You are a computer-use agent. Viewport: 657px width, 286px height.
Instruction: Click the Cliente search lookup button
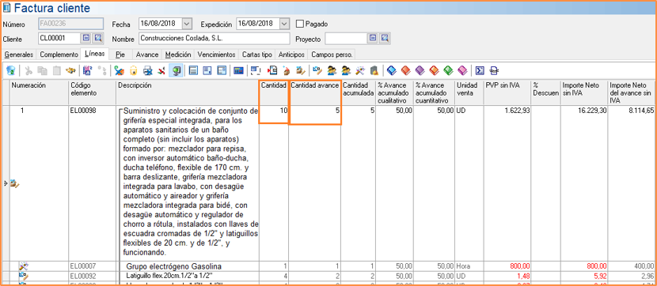click(x=97, y=39)
